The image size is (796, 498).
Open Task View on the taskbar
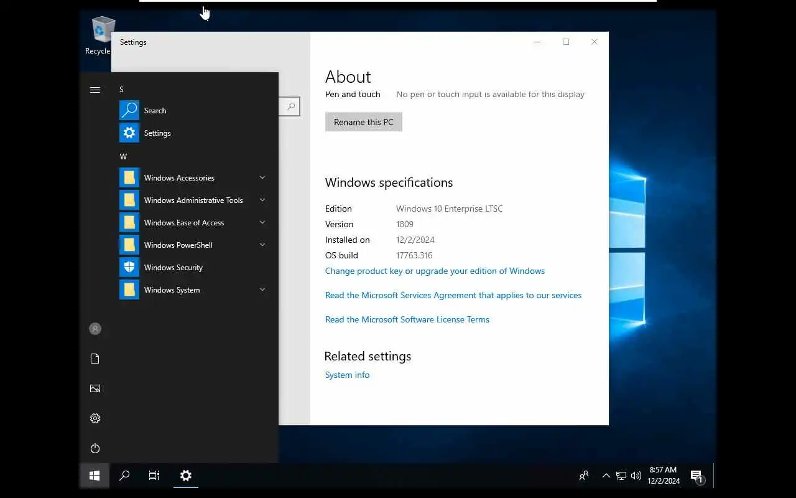coord(154,476)
